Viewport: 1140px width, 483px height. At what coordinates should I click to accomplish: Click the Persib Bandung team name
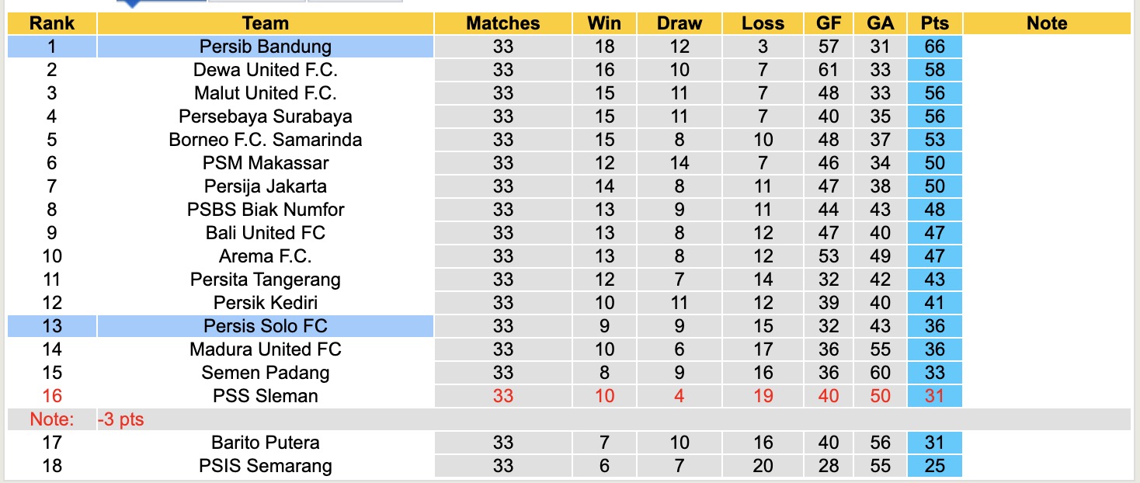pyautogui.click(x=265, y=47)
